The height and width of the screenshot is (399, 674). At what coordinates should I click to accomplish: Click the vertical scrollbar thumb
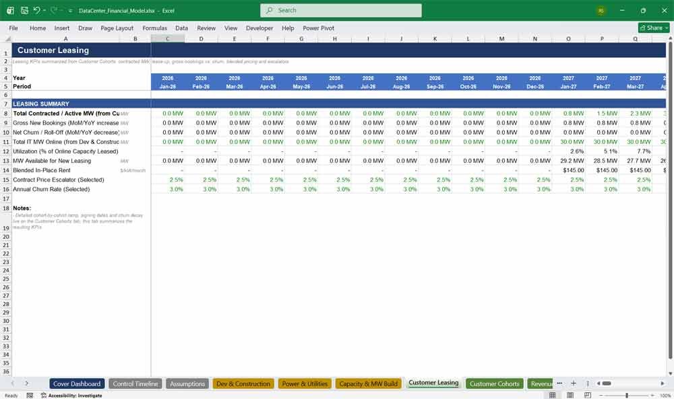click(670, 201)
